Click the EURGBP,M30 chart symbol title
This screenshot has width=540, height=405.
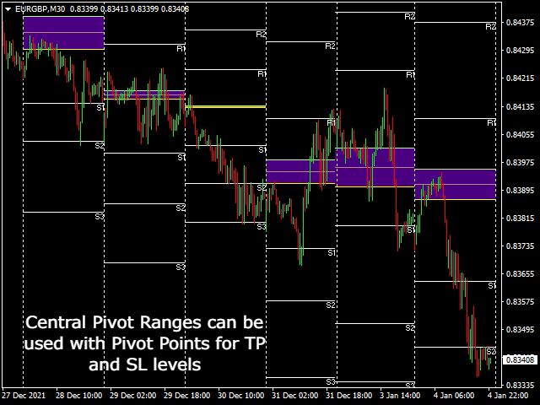(x=40, y=8)
